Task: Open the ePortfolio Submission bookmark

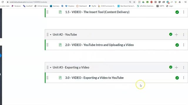Action: 146,6
